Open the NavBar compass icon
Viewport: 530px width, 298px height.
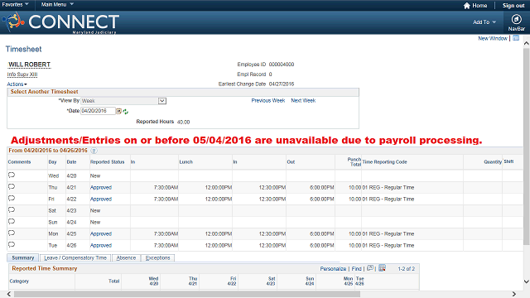516,19
